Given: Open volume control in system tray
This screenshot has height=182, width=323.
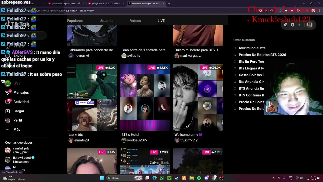Looking at the screenshot, I should click(x=302, y=178).
